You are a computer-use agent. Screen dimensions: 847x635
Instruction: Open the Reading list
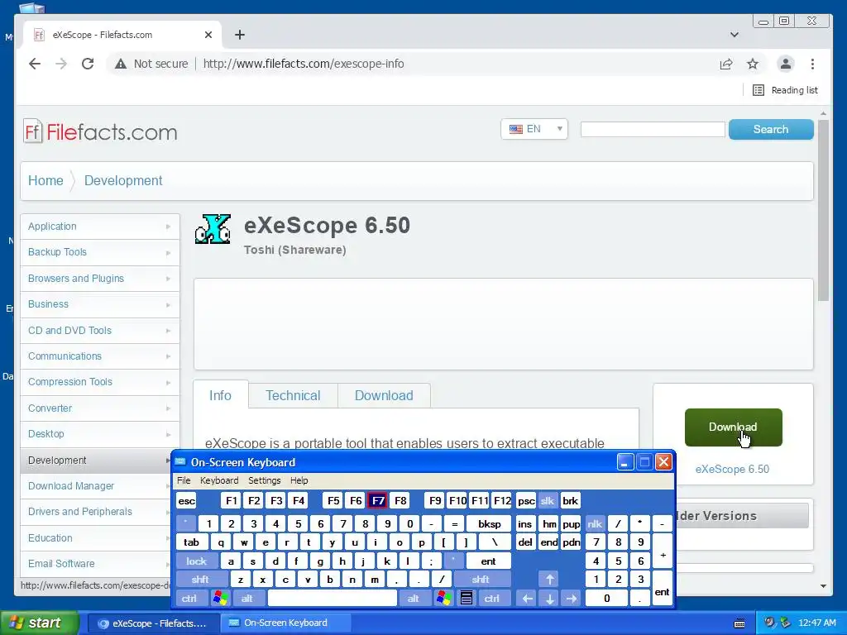click(786, 90)
